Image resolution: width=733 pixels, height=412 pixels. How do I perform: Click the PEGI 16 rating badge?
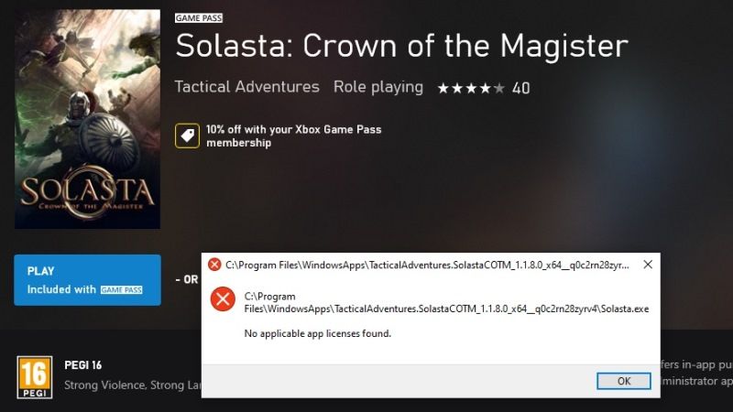tap(35, 377)
